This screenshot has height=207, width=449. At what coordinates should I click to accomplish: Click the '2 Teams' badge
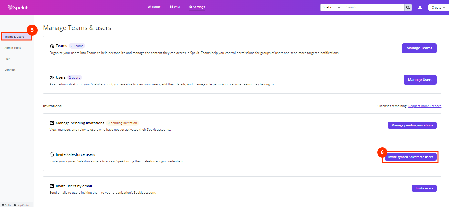click(77, 46)
